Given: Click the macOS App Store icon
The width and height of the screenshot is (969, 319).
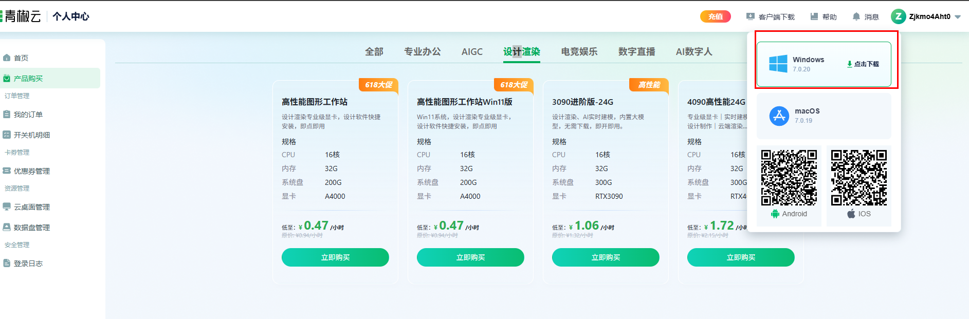Looking at the screenshot, I should coord(779,116).
